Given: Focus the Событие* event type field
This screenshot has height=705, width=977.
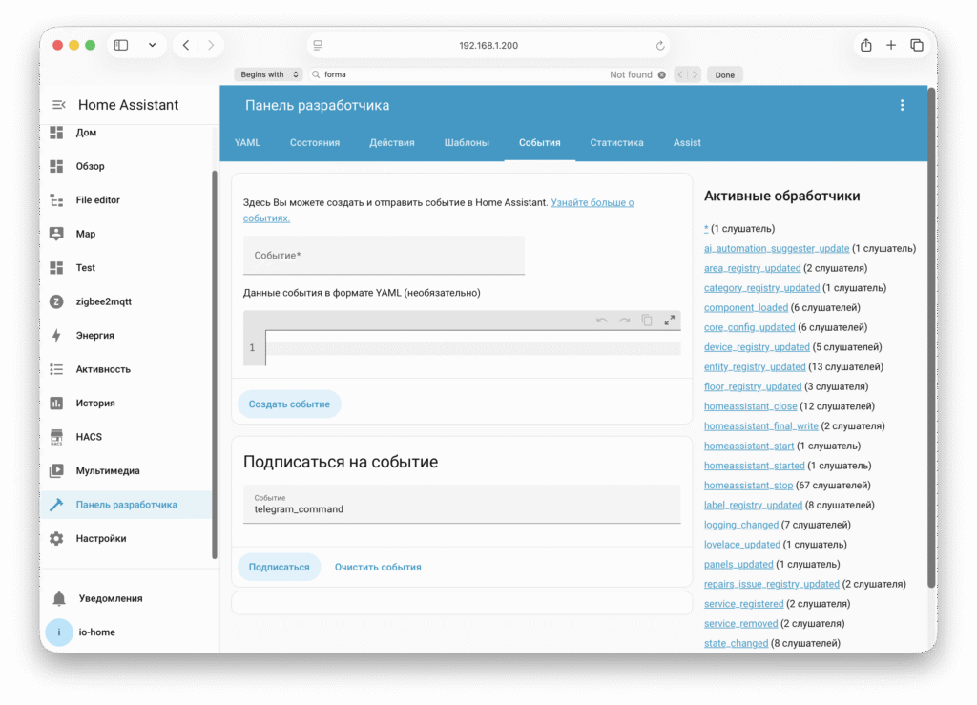Looking at the screenshot, I should [x=384, y=256].
